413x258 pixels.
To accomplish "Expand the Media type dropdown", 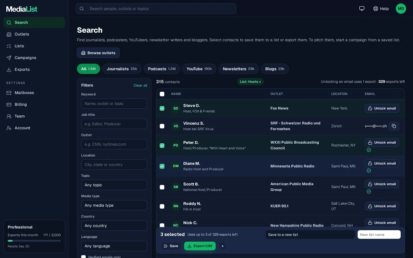I will click(x=114, y=205).
